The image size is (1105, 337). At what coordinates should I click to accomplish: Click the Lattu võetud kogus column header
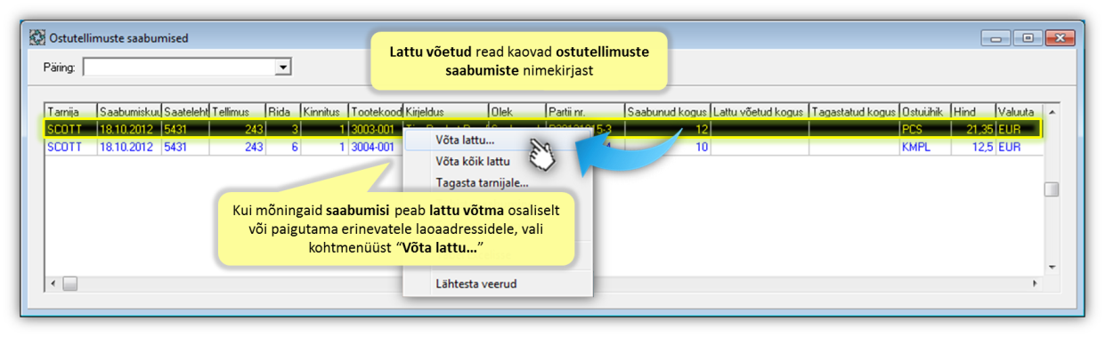click(x=760, y=112)
